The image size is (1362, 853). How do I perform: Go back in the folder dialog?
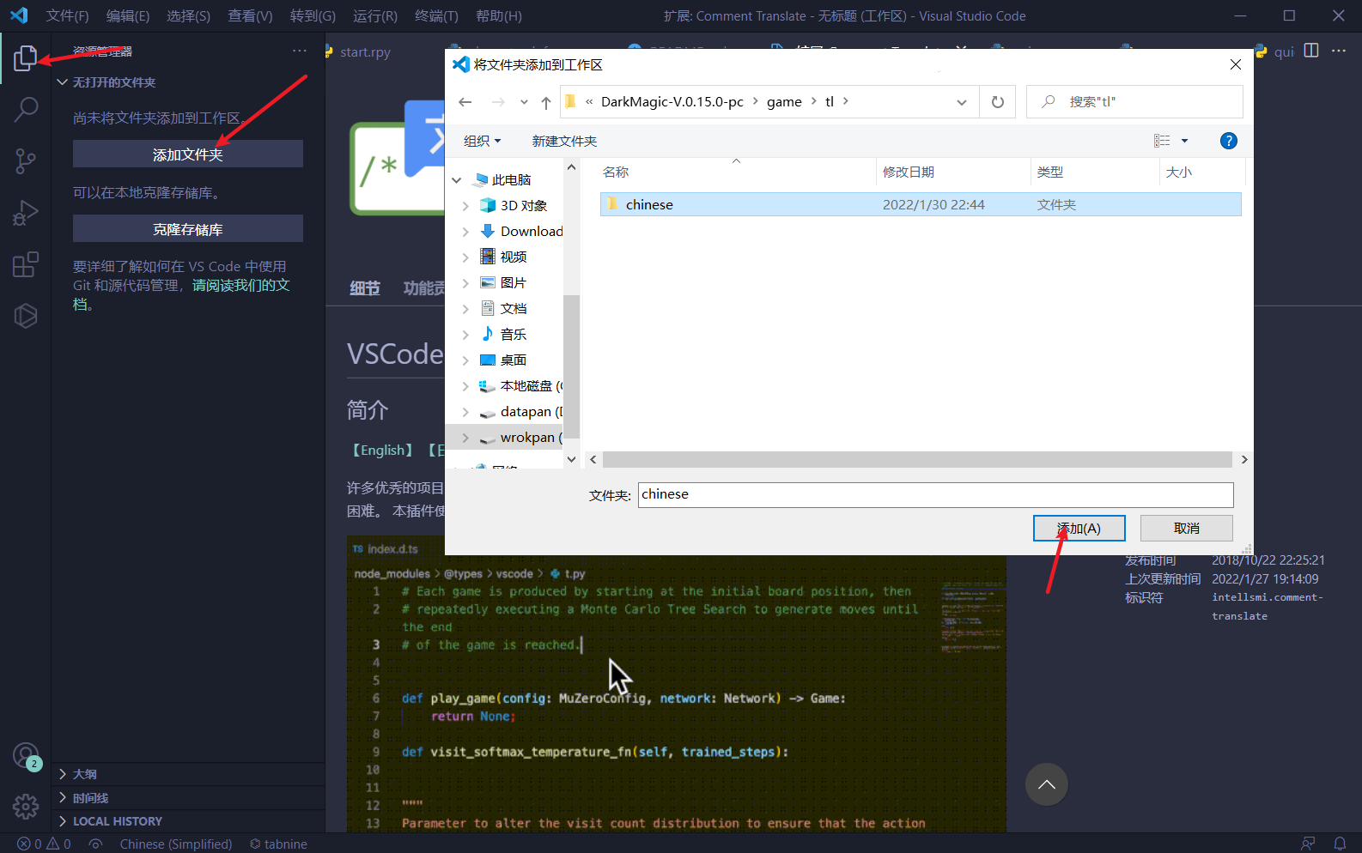465,101
